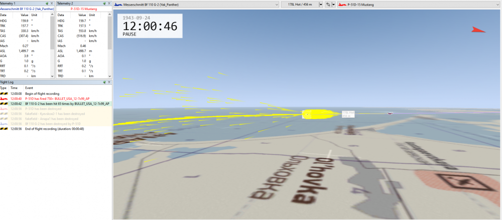Image resolution: width=502 pixels, height=220 pixels.
Task: Open the dropdown arrow beside the swap objects icon
Action: click(x=334, y=5)
